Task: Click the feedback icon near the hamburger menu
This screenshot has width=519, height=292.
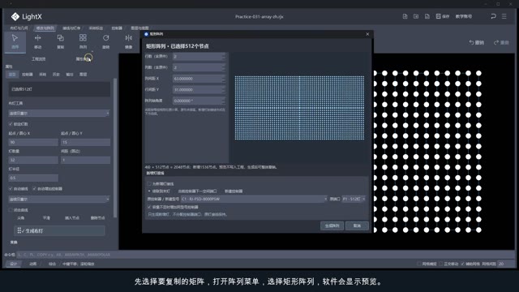Action: (493, 16)
